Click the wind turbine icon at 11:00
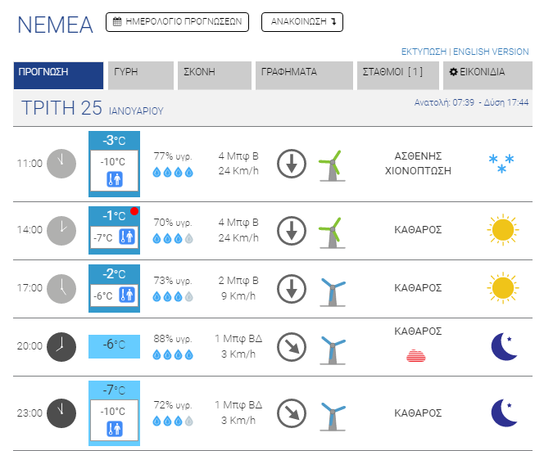This screenshot has width=544, height=451. point(329,164)
